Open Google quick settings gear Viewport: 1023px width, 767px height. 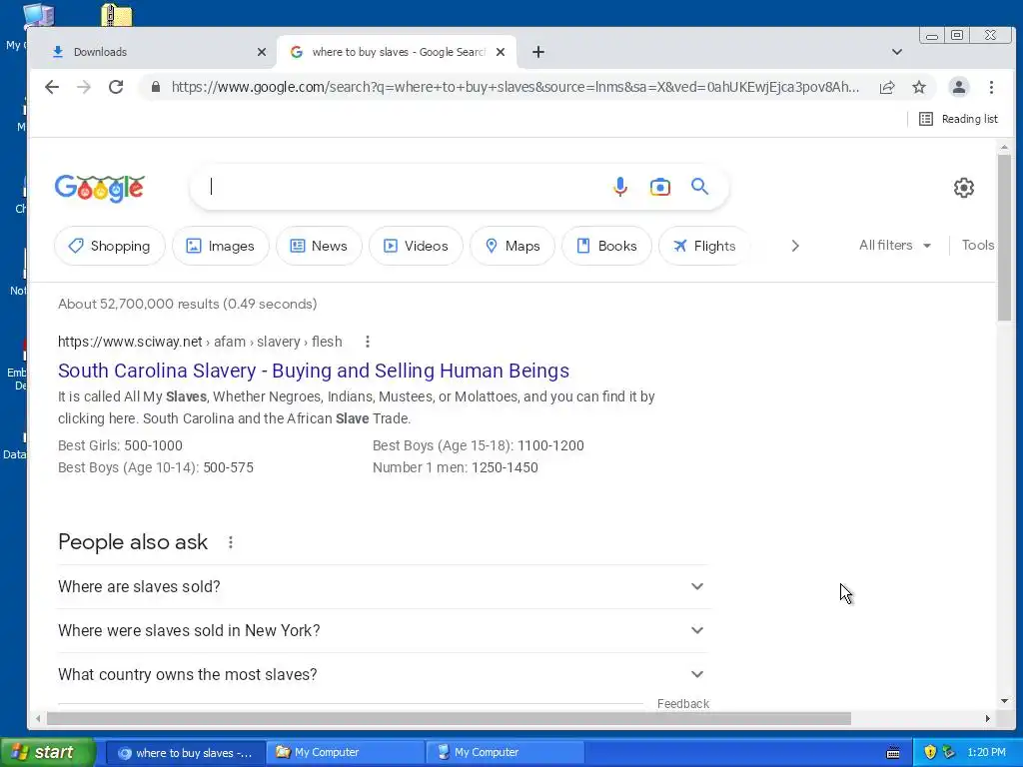coord(964,188)
